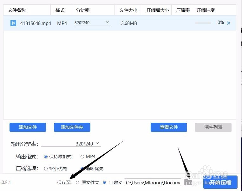Click 清空列表 button
This screenshot has width=242, height=191.
coord(213,127)
